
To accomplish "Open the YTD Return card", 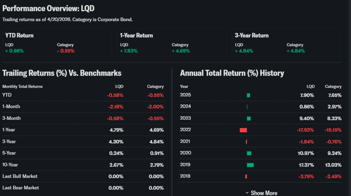I will (57, 42).
